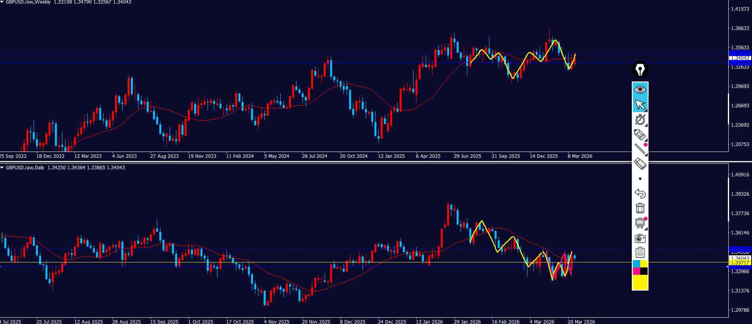Select the eraser tool
Image resolution: width=752 pixels, height=324 pixels.
[x=640, y=163]
